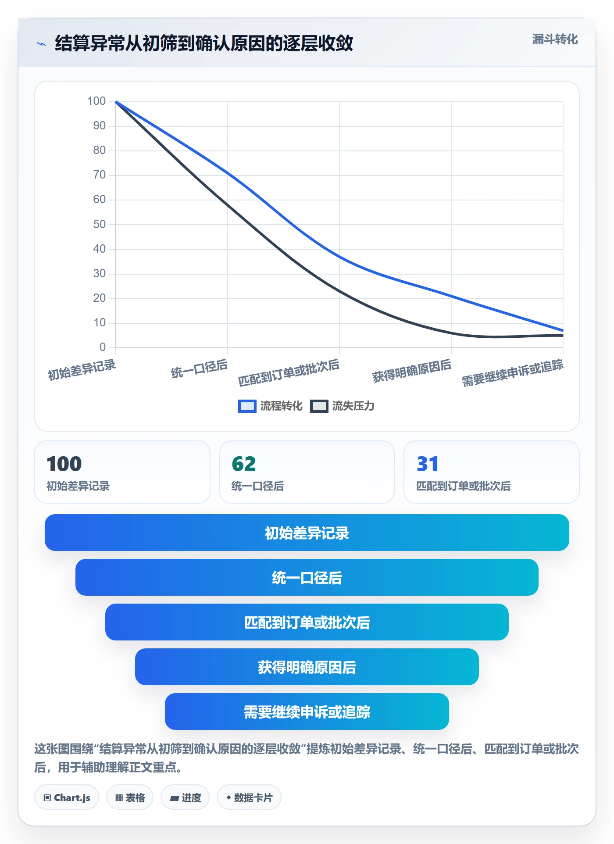Open the 31 匹配到订单或批次后 data card
This screenshot has width=614, height=844.
tap(492, 472)
